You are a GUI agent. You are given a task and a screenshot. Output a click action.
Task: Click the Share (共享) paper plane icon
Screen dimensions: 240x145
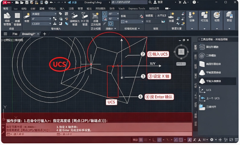click(x=69, y=2)
